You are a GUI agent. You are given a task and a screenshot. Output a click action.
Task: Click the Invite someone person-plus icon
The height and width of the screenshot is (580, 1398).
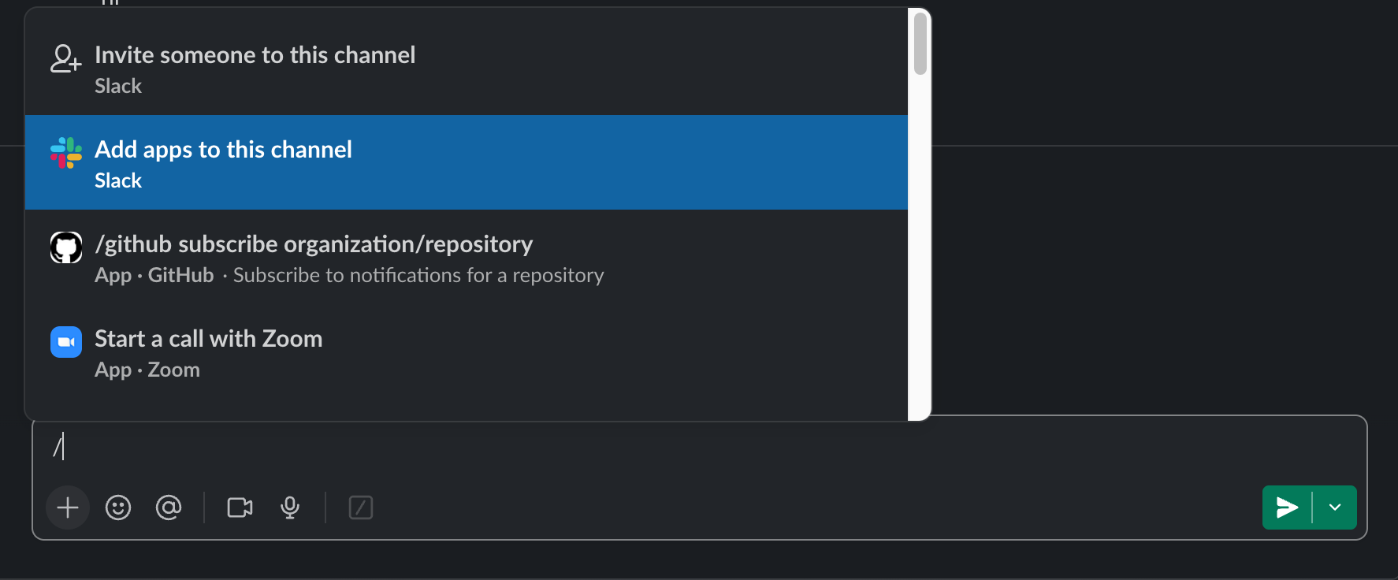coord(66,59)
